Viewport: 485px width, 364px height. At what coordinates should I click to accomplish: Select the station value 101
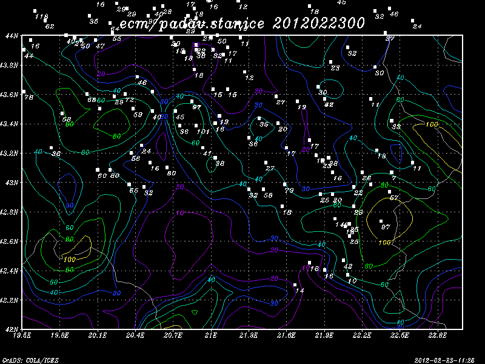203,132
